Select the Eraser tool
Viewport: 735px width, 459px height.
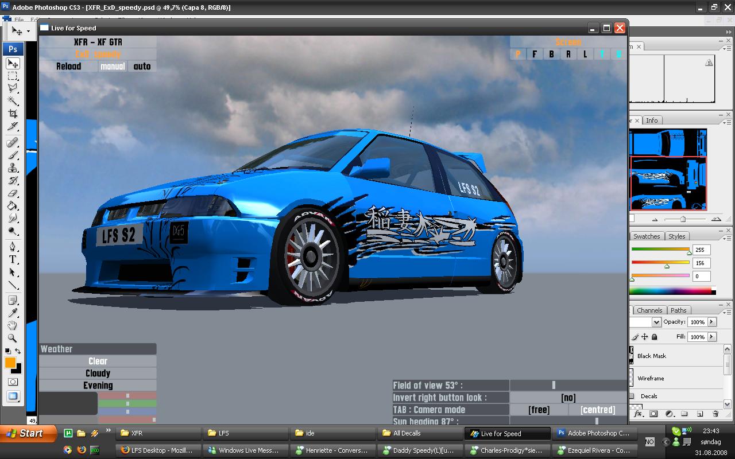point(13,193)
